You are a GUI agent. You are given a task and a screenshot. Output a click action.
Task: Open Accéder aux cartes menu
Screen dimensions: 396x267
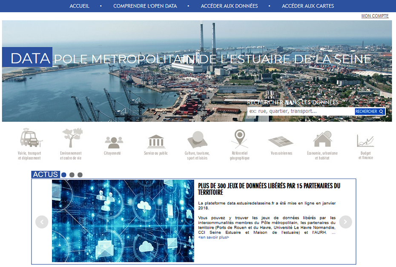(x=308, y=6)
